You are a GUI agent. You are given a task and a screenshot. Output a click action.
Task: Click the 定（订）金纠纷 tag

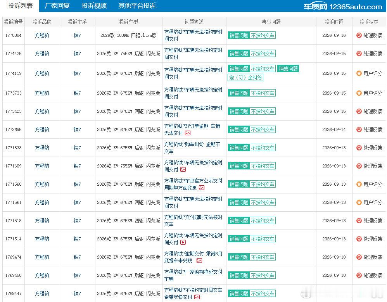pos(245,78)
